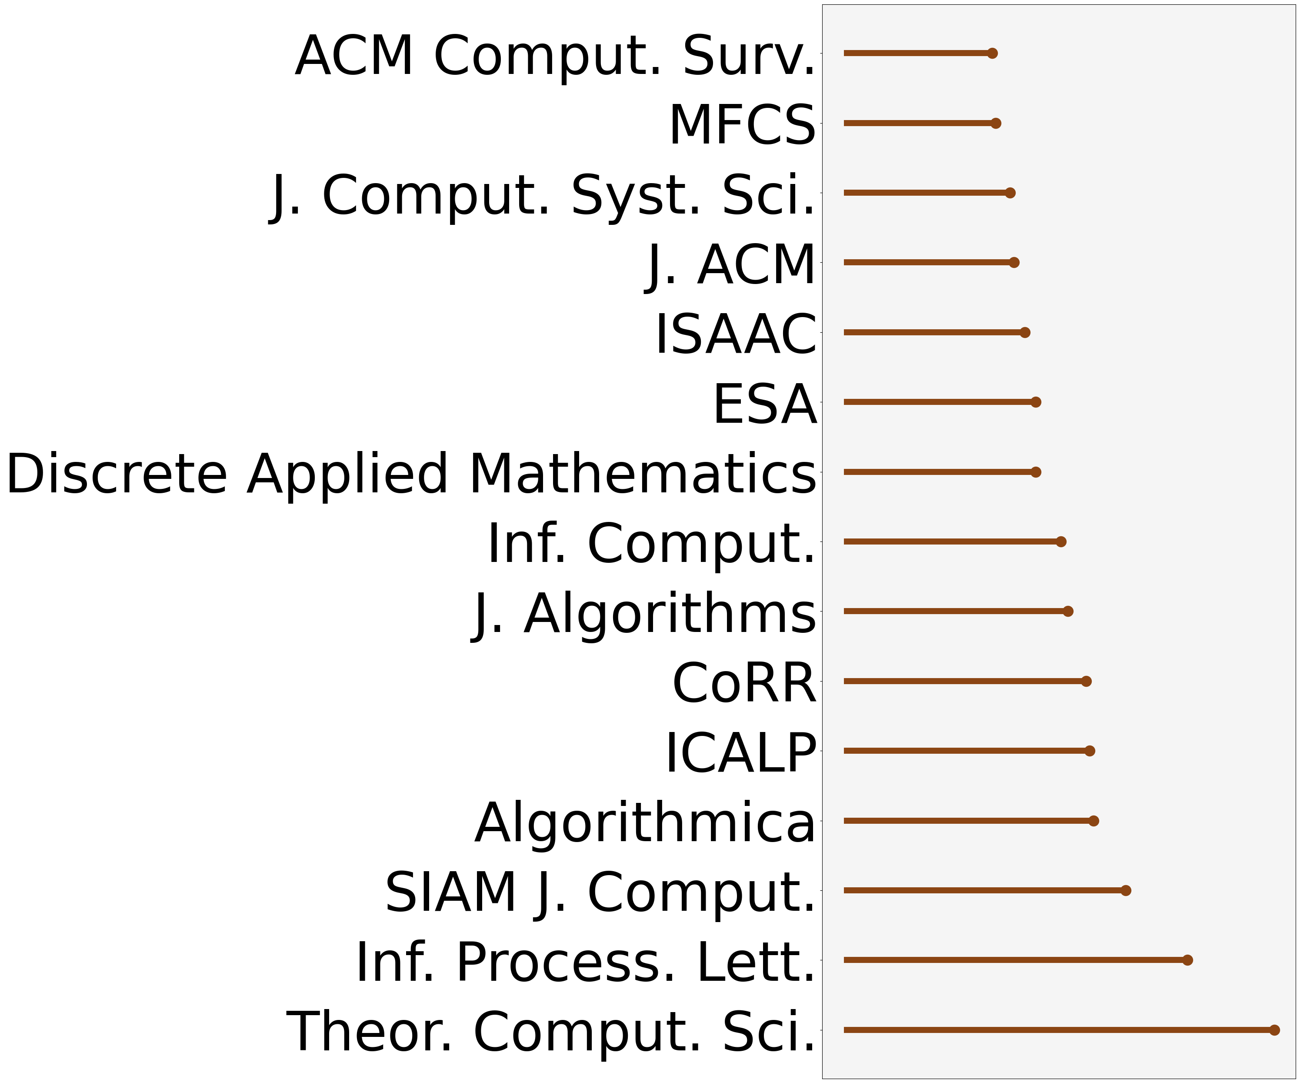Click the ISAAC lollipop end dot

tap(1025, 333)
